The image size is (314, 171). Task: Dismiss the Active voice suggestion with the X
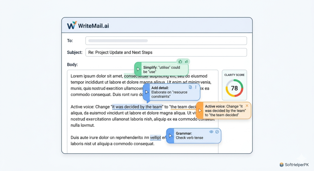tap(247, 106)
